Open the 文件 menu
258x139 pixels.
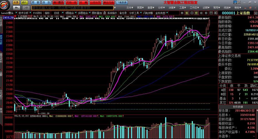click(130, 8)
